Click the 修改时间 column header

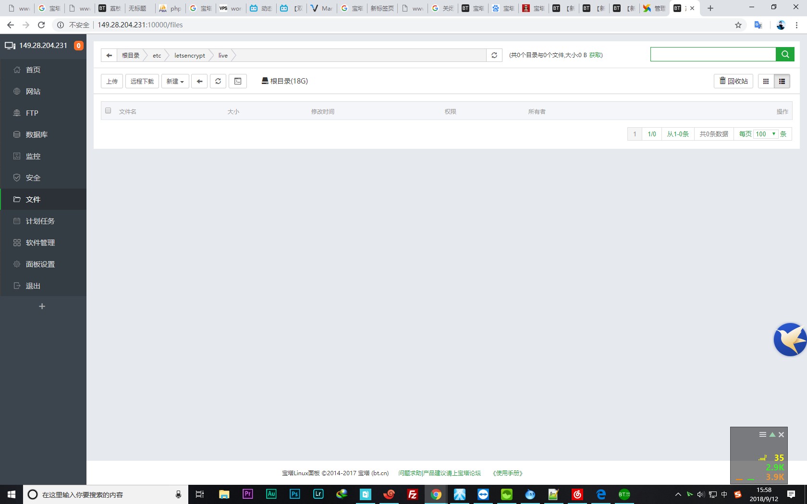[323, 111]
